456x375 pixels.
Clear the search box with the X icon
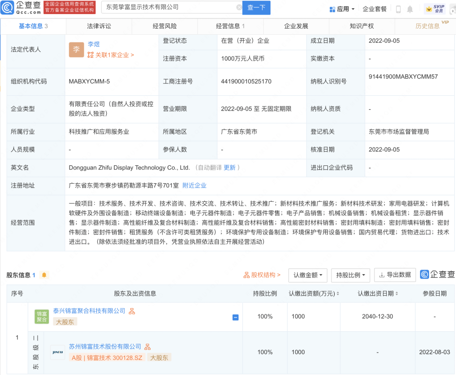239,7
